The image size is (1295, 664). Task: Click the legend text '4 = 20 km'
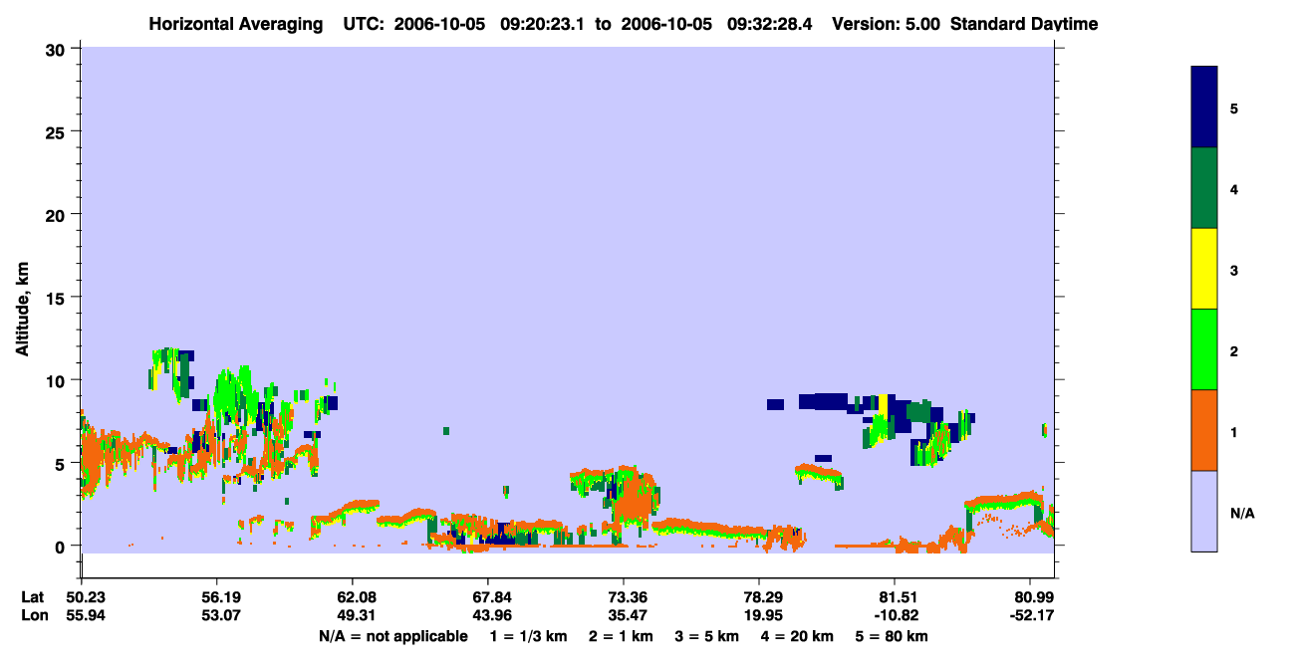798,636
